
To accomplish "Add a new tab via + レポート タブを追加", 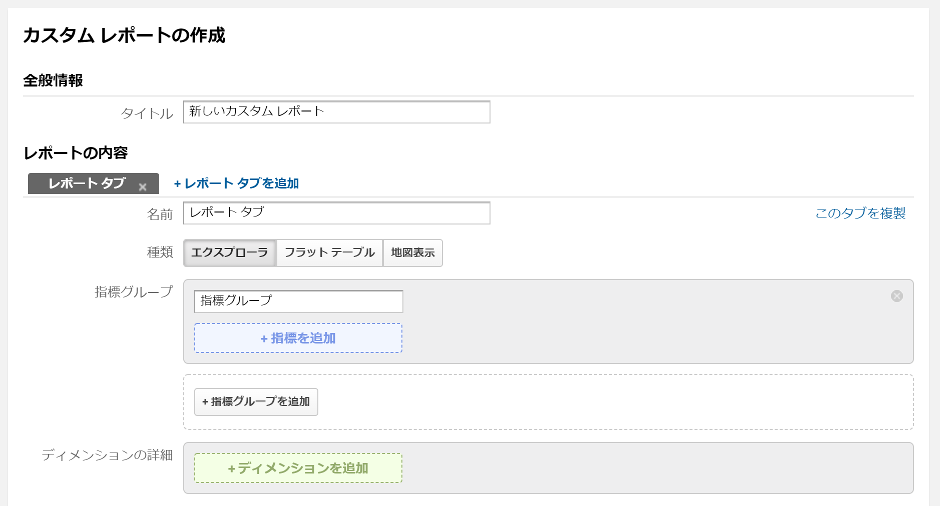I will (236, 183).
